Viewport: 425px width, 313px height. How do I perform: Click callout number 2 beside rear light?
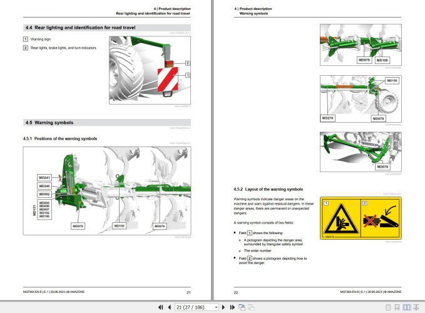(188, 63)
